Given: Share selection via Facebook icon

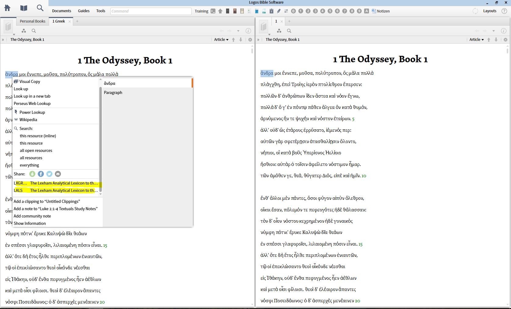Looking at the screenshot, I should click(x=41, y=174).
